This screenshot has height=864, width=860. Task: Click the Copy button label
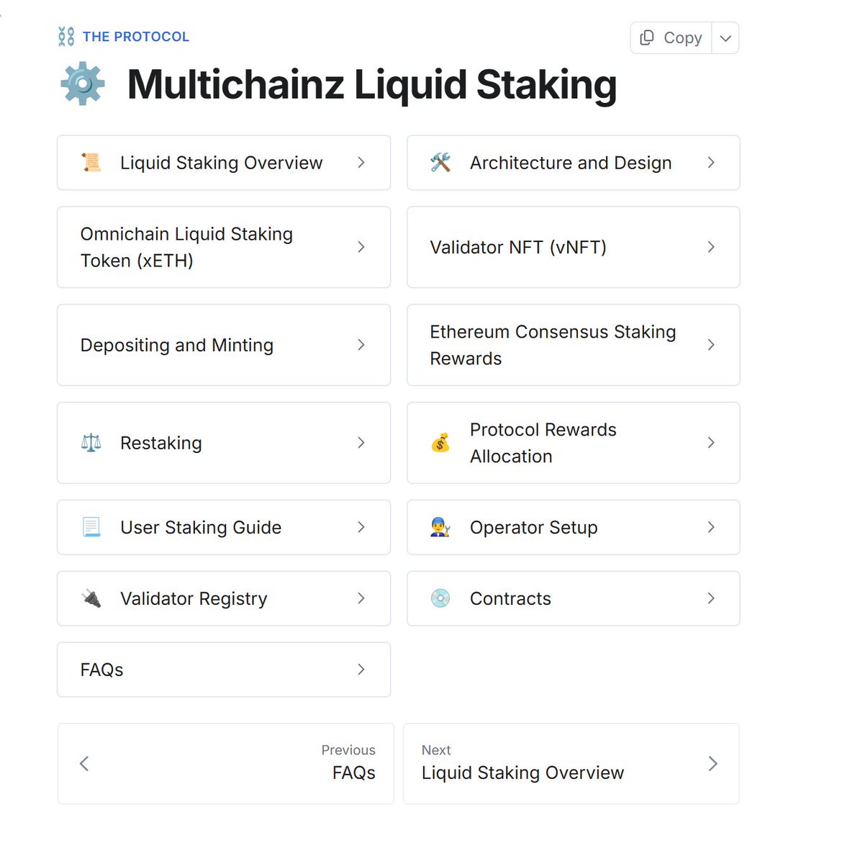(682, 38)
